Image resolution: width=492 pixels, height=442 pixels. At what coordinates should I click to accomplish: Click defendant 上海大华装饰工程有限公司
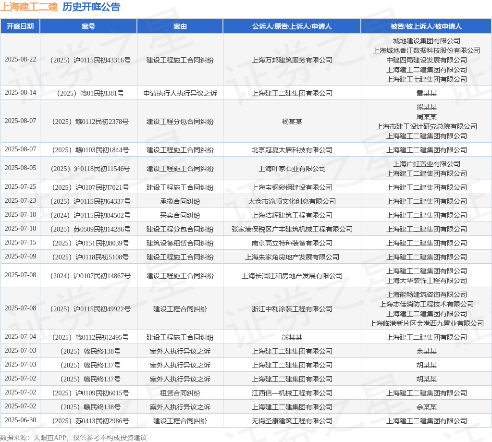click(427, 281)
